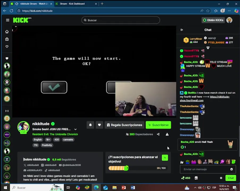
Task: Open nikkitude's Instagram link
Action: [49, 165]
